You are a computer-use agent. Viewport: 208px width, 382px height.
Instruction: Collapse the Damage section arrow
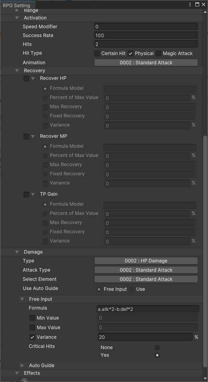click(x=17, y=252)
